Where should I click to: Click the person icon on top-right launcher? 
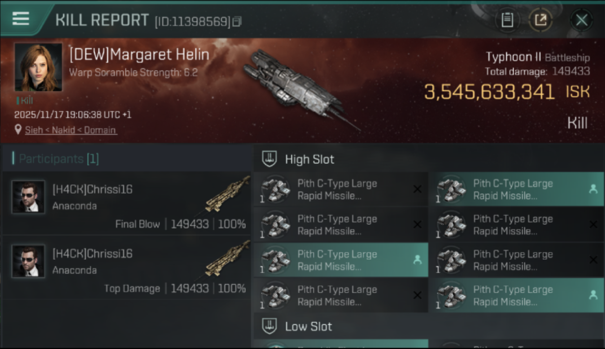[x=593, y=189]
